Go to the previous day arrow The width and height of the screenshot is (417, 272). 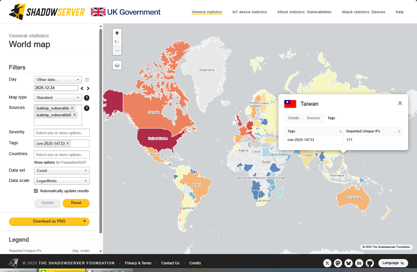coord(82,88)
